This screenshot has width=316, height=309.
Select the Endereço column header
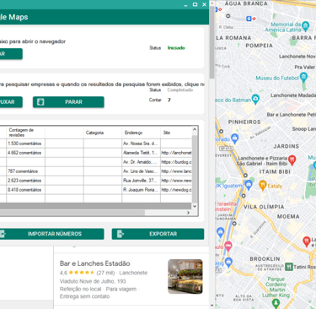tap(141, 133)
